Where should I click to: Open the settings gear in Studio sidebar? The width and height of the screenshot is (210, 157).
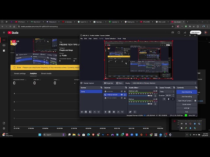pyautogui.click(x=4, y=128)
